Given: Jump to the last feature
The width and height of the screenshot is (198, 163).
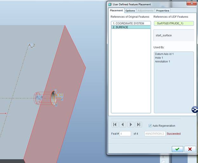Looking at the screenshot, I should tap(138, 125).
